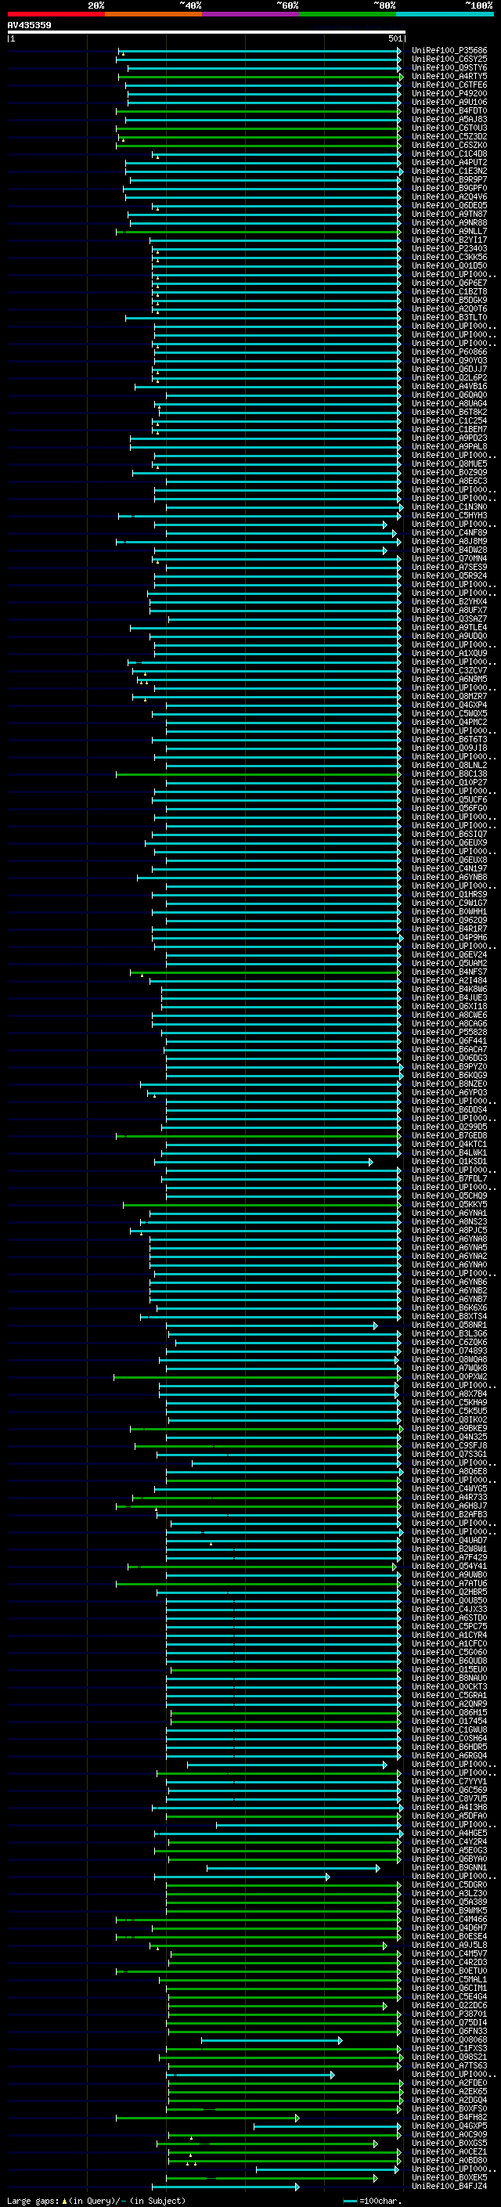501x2207 pixels.
Task: Click UniRef100_B5DGK9
Action: [x=449, y=300]
